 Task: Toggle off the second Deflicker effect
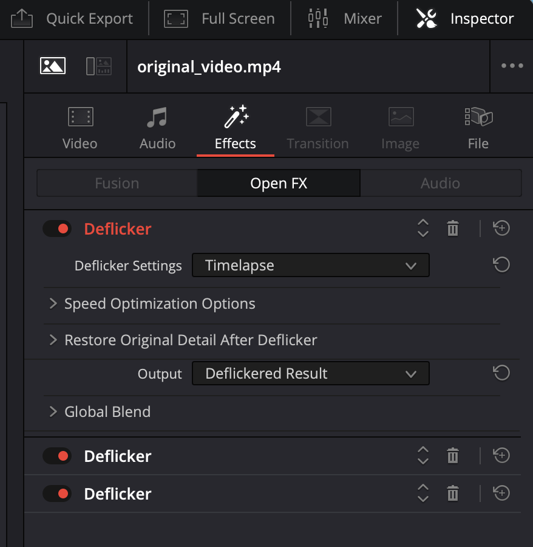(x=57, y=456)
